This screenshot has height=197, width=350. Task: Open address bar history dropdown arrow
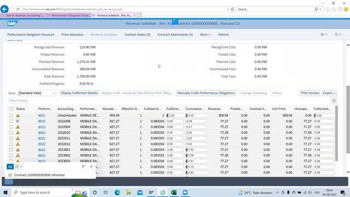click(x=228, y=9)
